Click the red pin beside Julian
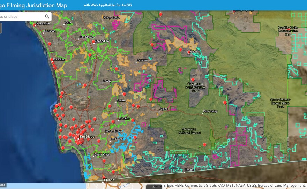Screen dimensions: 307x189 189,52
